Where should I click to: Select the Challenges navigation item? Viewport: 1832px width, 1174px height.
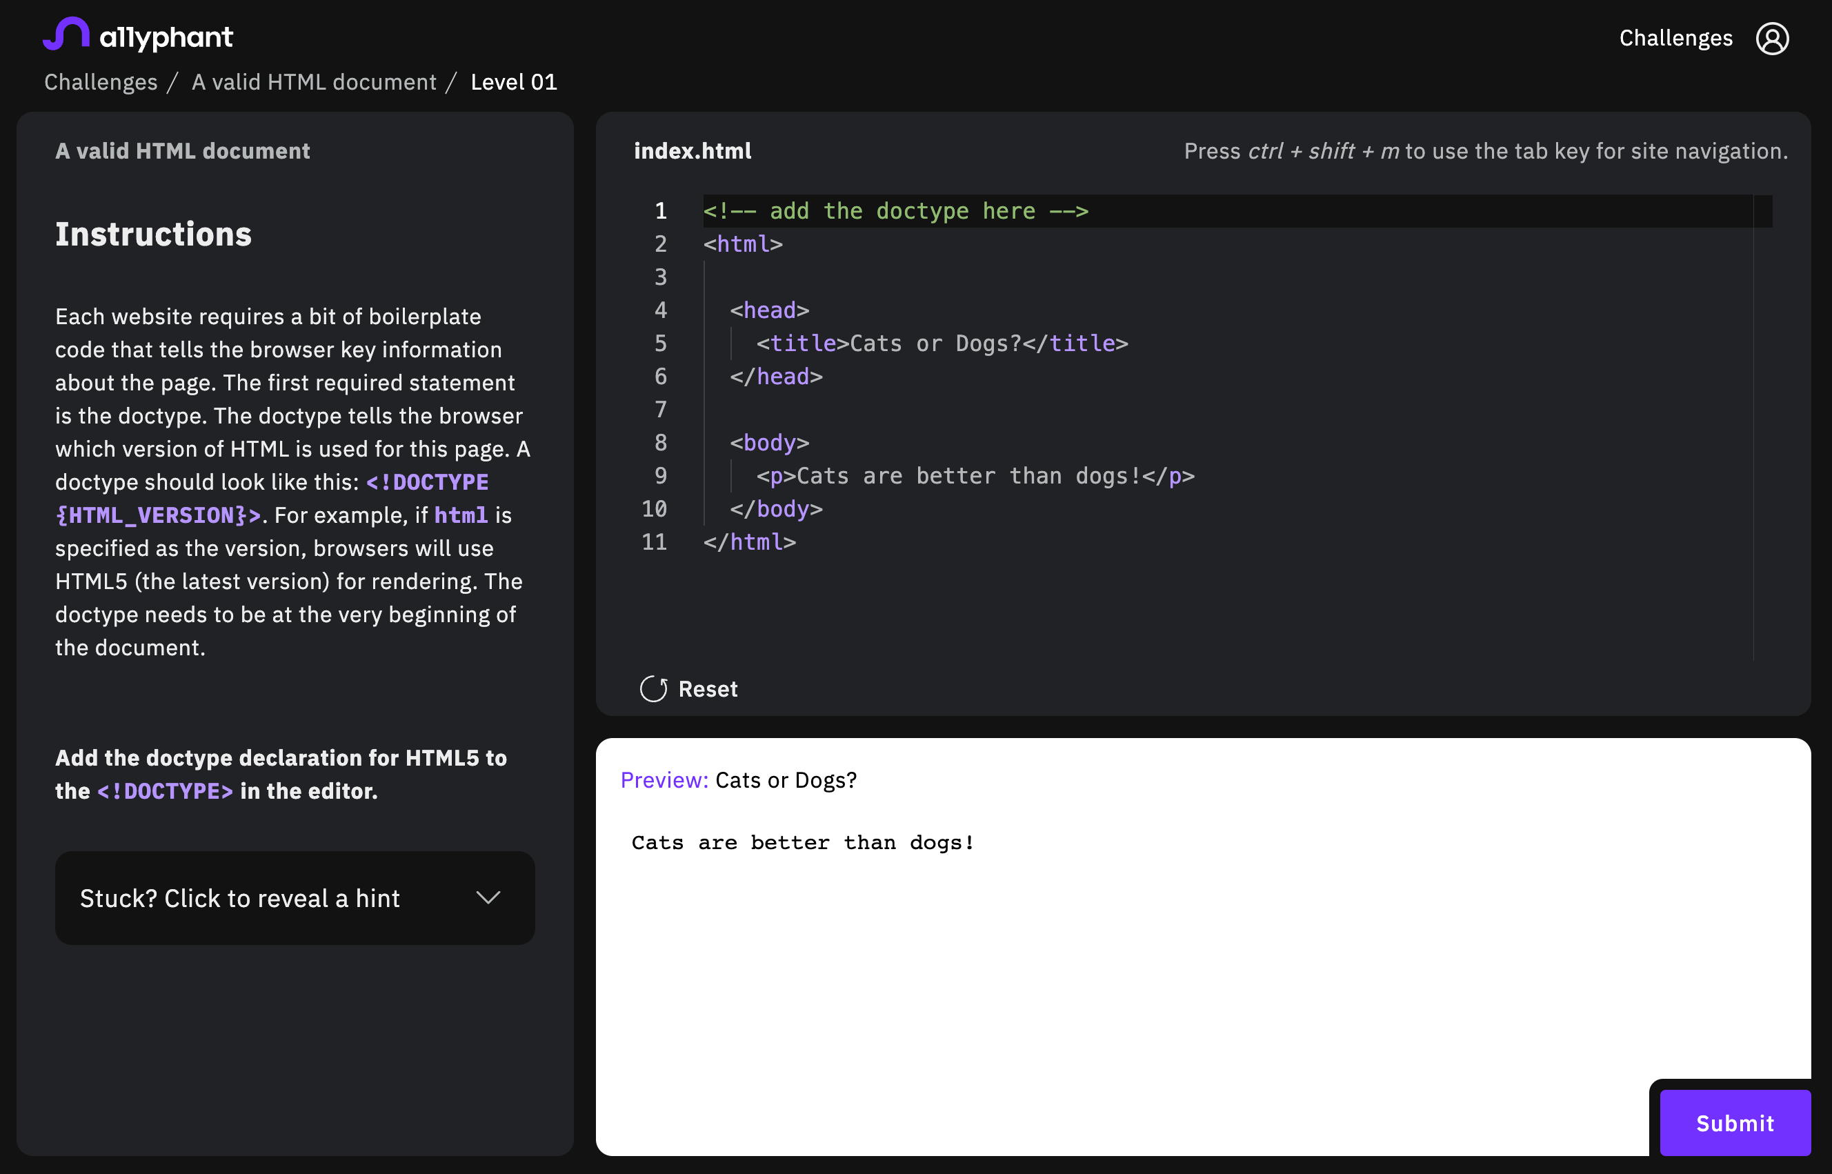click(x=1674, y=37)
